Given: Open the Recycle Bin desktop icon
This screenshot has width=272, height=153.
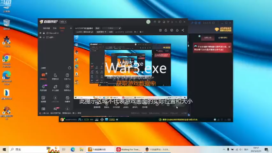Looking at the screenshot, I should (6, 24).
